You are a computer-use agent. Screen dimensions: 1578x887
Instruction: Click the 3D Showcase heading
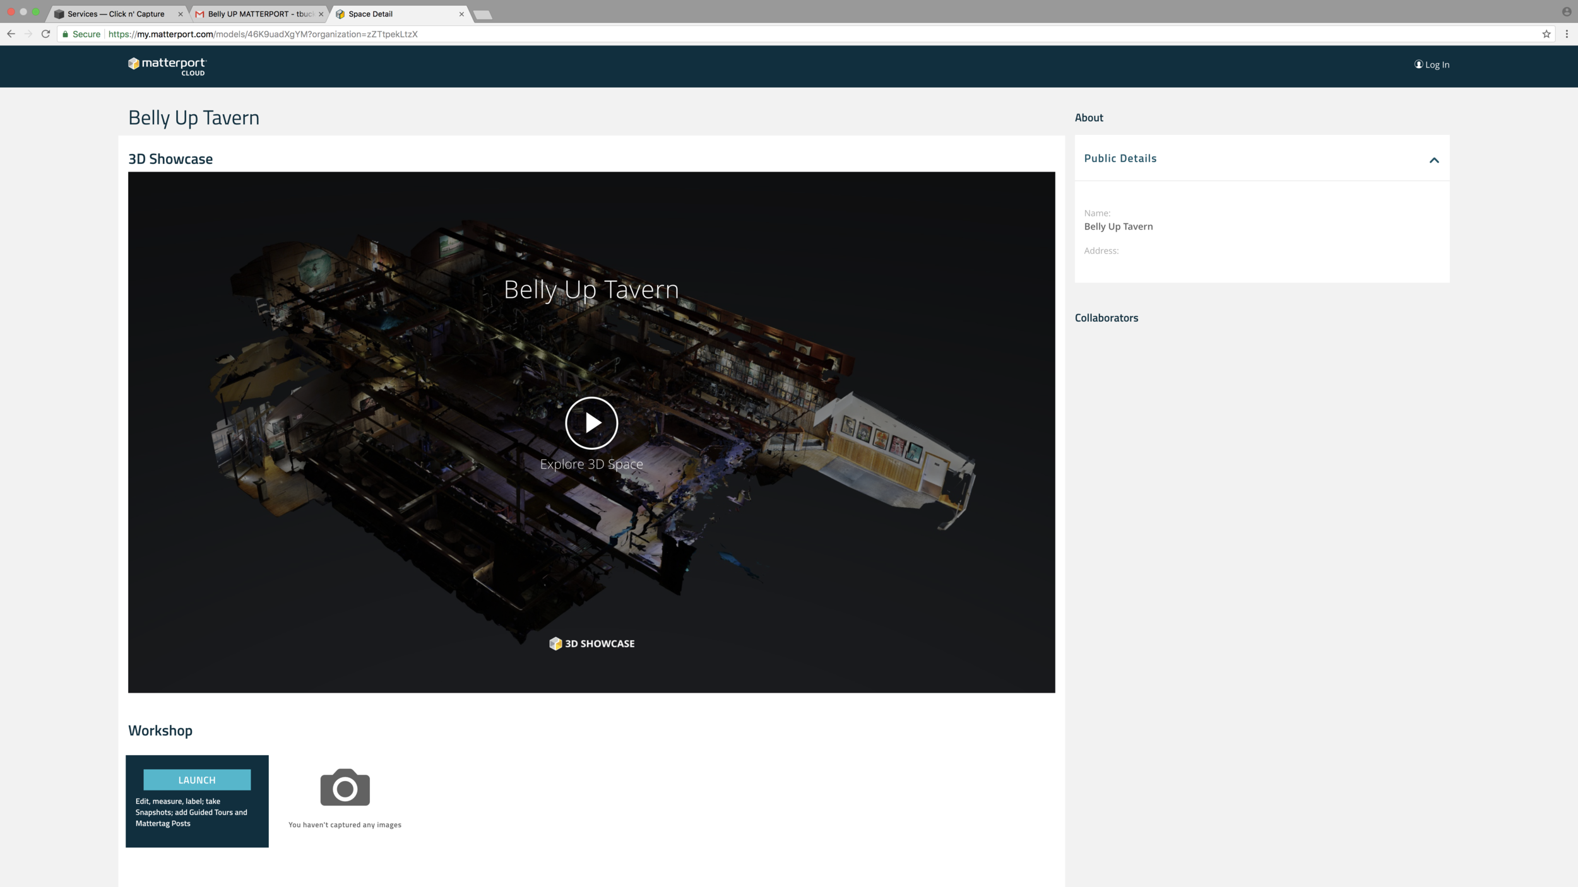170,159
